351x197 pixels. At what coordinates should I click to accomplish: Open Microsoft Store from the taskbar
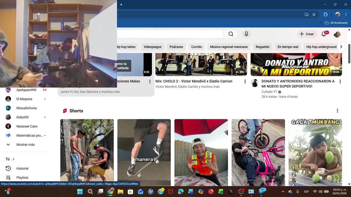pyautogui.click(x=131, y=192)
